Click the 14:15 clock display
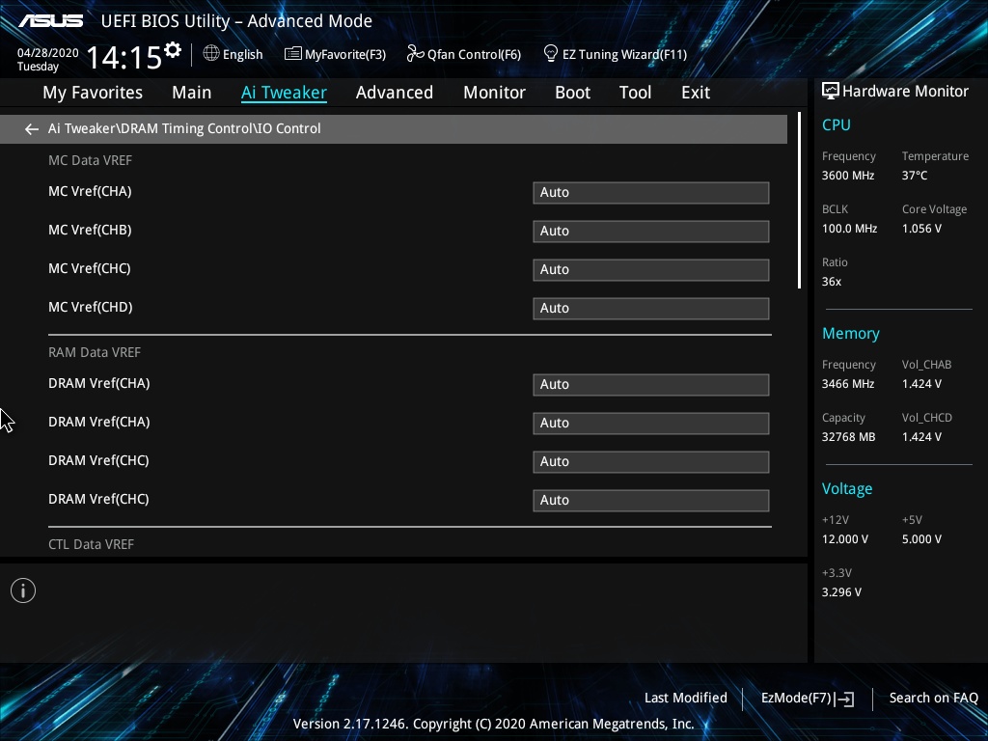The width and height of the screenshot is (988, 741). click(x=124, y=57)
